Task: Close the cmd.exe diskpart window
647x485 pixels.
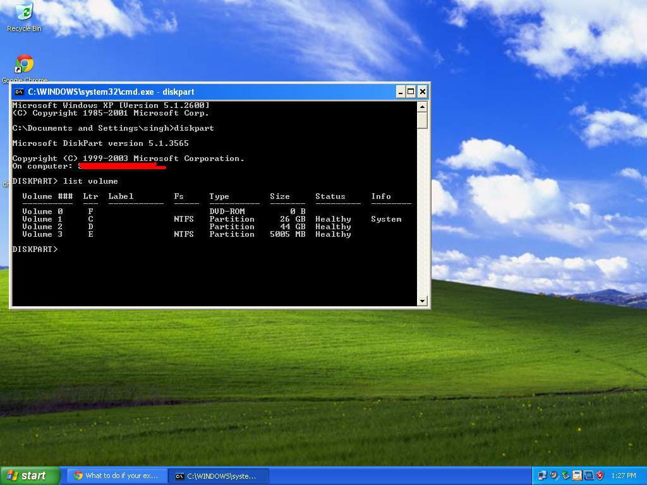Action: tap(423, 92)
